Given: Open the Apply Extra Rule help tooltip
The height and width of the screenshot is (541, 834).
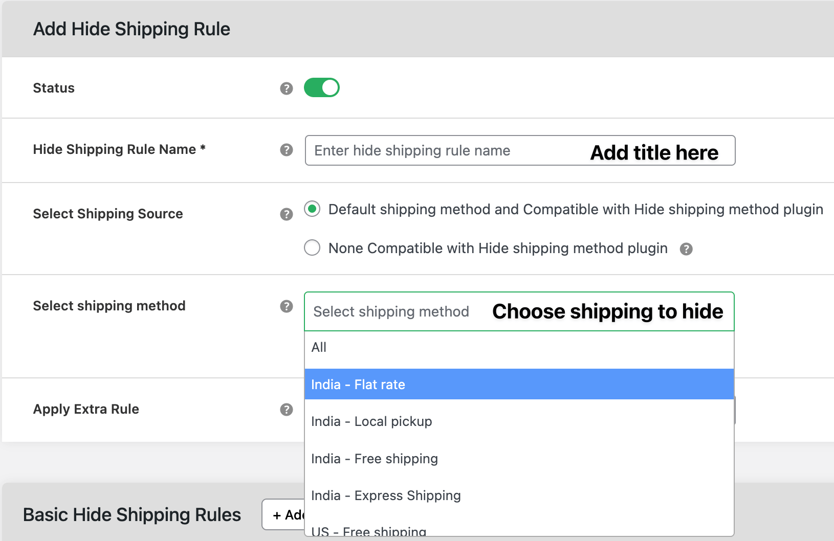Looking at the screenshot, I should click(x=286, y=410).
